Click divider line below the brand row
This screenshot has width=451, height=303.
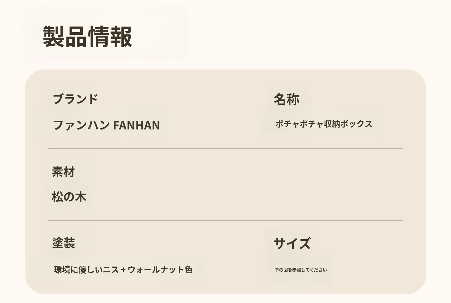(225, 149)
